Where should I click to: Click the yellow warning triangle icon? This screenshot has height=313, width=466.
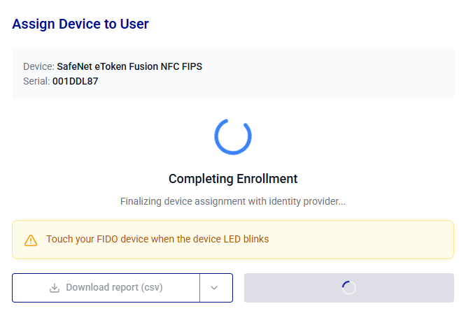click(31, 240)
